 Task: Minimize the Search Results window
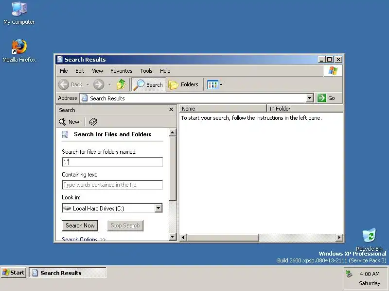(321, 60)
